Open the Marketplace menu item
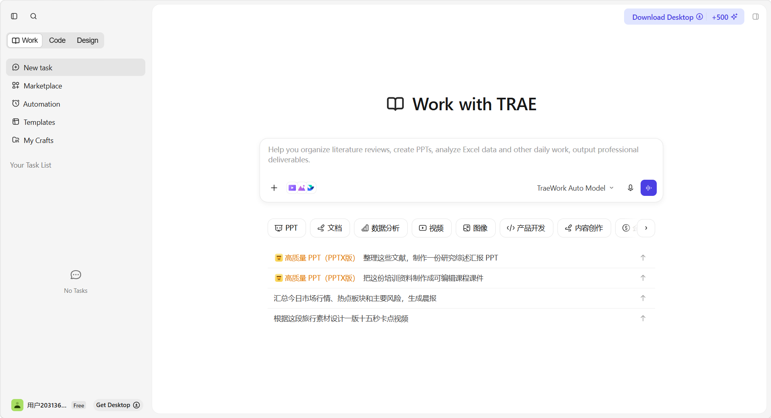The height and width of the screenshot is (418, 771). 75,86
